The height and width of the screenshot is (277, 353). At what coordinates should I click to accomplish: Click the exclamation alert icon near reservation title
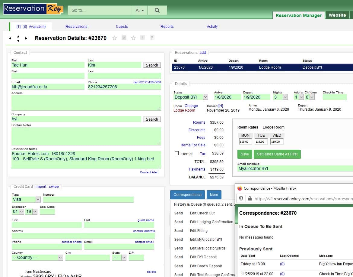142,38
